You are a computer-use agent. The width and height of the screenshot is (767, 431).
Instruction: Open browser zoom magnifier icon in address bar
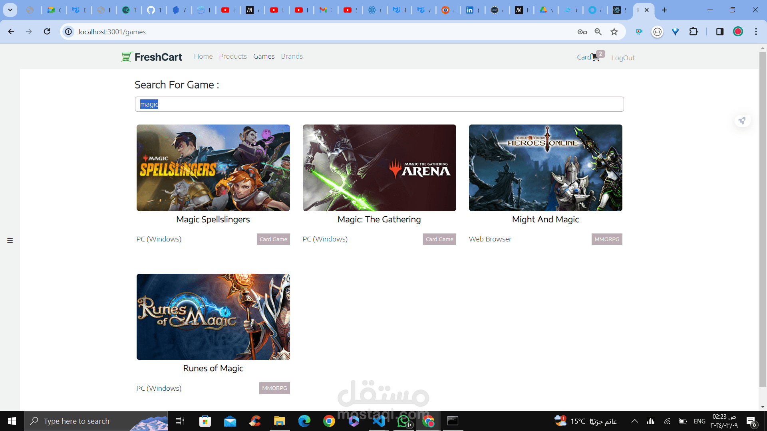click(x=598, y=32)
